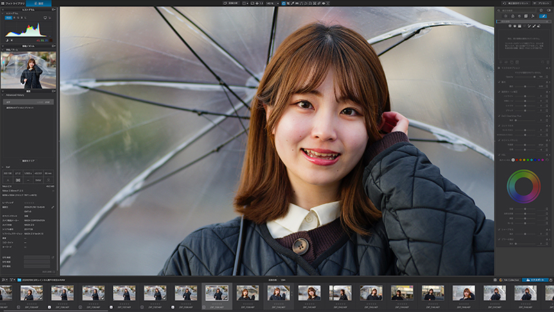Image resolution: width=554 pixels, height=312 pixels.
Task: Open filmstrip sort order dropdown
Action: click(4, 280)
